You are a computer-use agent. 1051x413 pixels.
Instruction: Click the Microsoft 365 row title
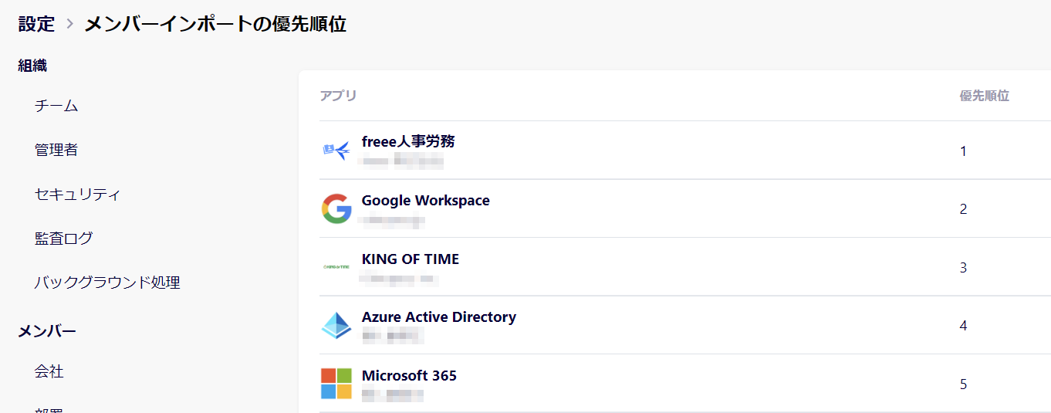click(x=409, y=375)
